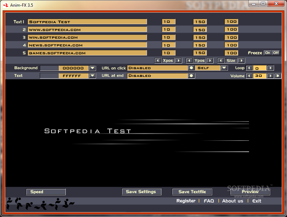This screenshot has width=287, height=217.
Task: Click Background color swatch
Action: point(49,68)
